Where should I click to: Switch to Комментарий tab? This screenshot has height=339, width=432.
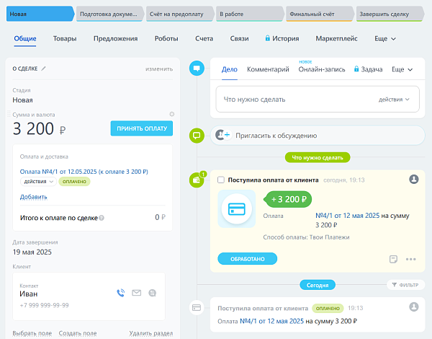pyautogui.click(x=268, y=69)
